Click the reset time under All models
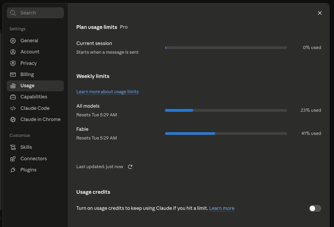 [97, 115]
